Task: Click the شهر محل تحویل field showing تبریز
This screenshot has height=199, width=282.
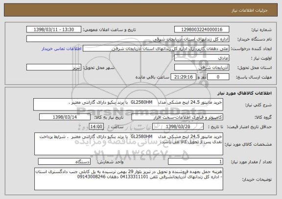Action: point(54,67)
